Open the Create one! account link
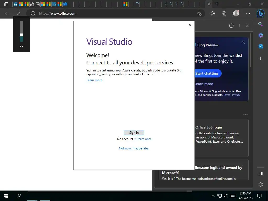The width and height of the screenshot is (268, 201). tap(143, 139)
